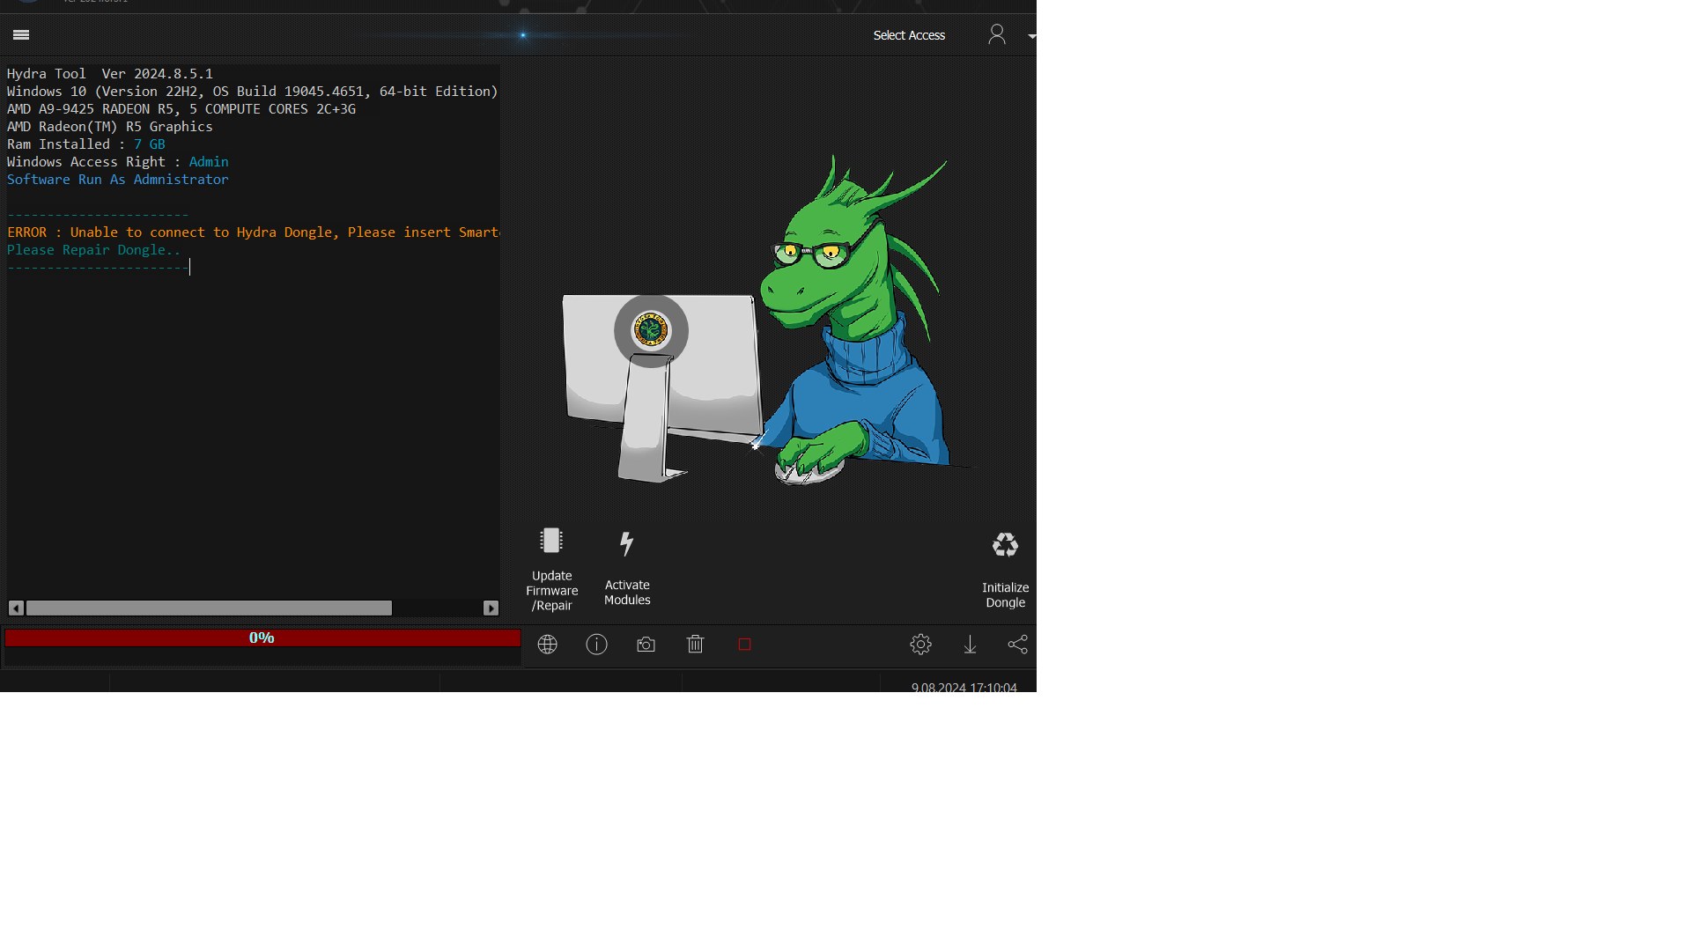Click the Windows Access Right Admin line
This screenshot has width=1691, height=951.
[118, 162]
